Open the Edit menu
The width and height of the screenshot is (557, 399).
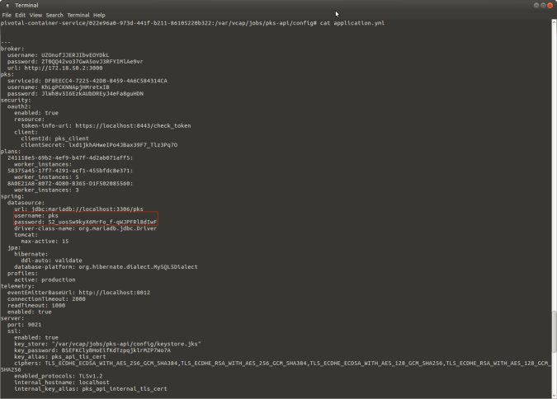20,15
